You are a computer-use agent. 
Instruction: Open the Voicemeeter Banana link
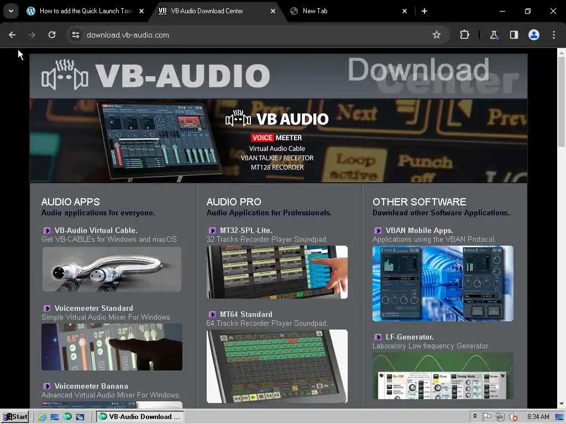tap(91, 386)
